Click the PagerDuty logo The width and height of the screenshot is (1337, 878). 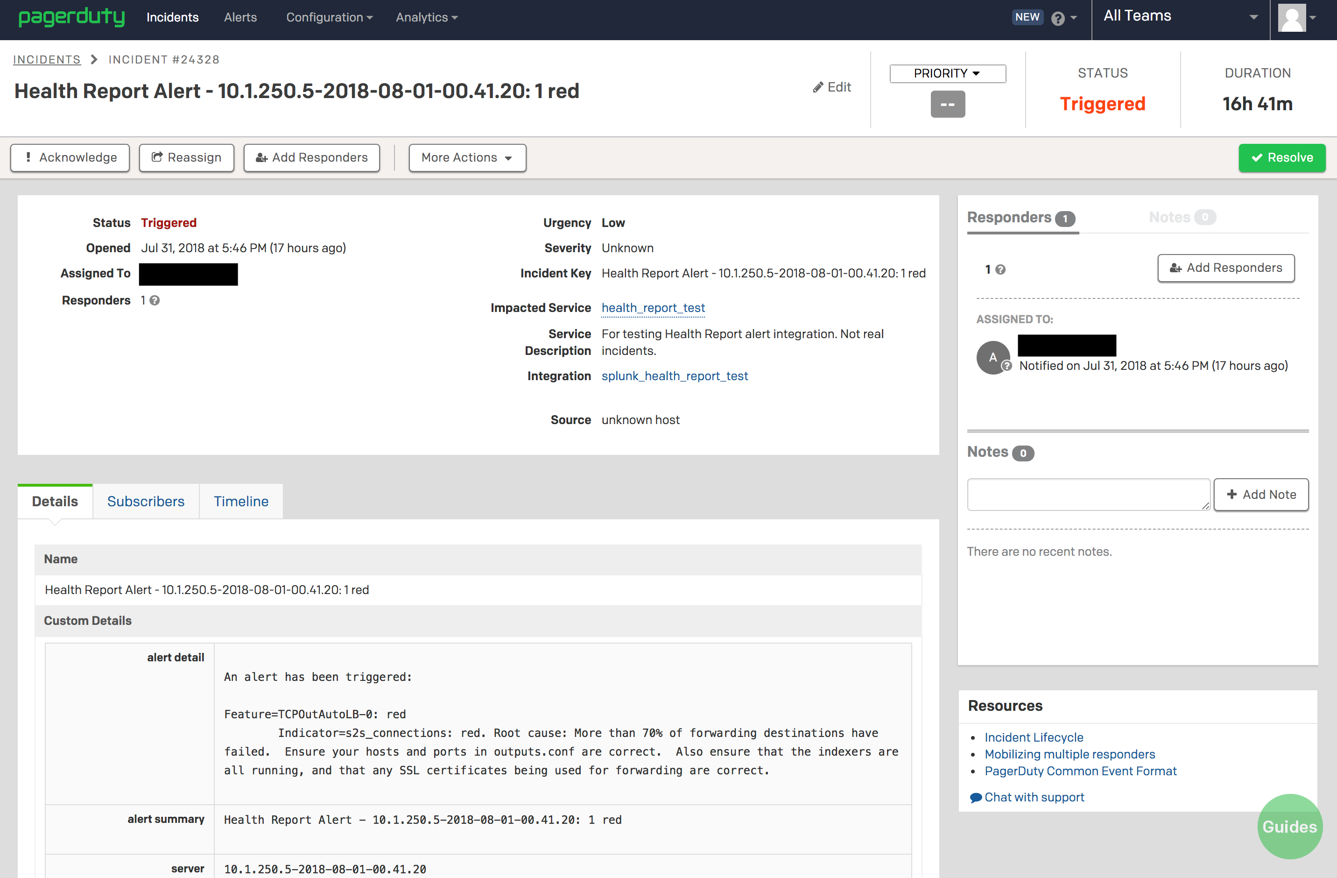[x=72, y=17]
